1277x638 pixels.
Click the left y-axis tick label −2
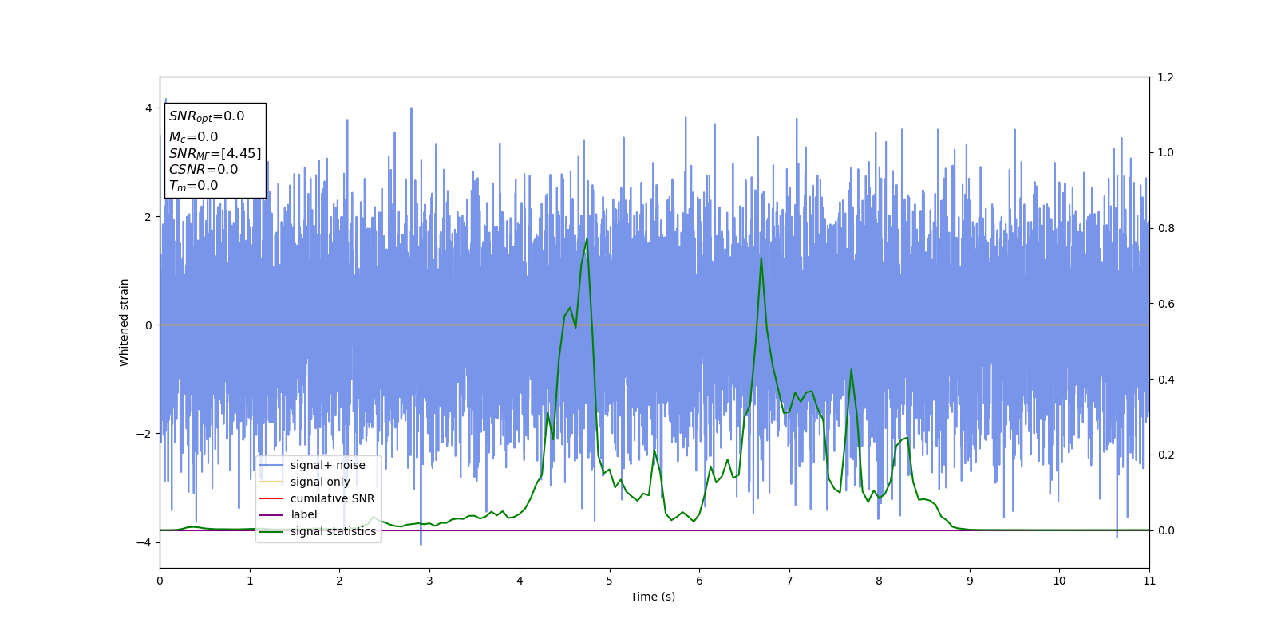(x=145, y=434)
